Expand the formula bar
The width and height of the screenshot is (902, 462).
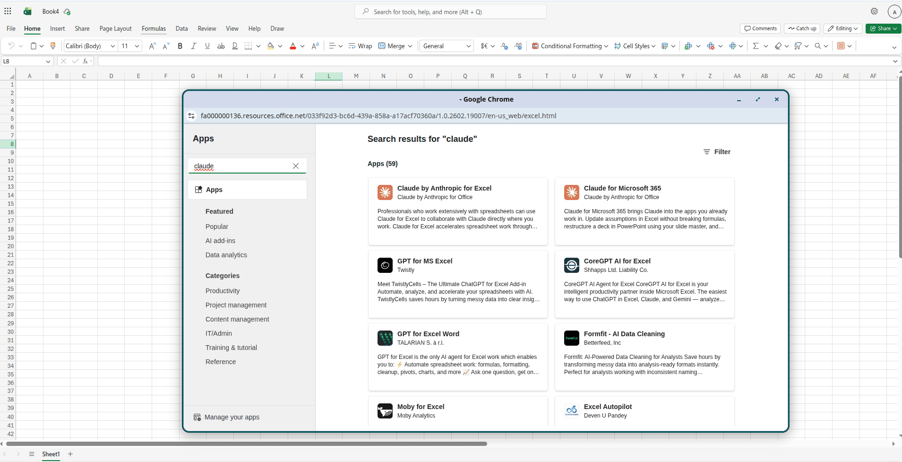[x=895, y=61]
